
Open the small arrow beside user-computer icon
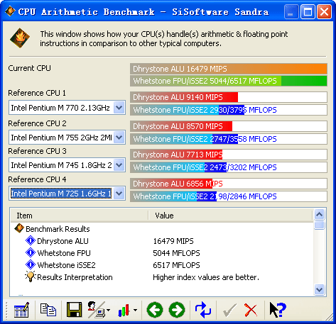pos(109,310)
